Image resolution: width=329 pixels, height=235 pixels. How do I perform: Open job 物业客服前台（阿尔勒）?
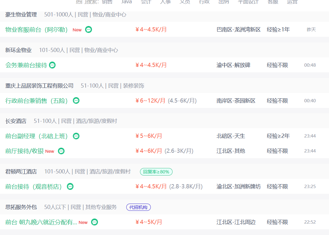click(37, 30)
